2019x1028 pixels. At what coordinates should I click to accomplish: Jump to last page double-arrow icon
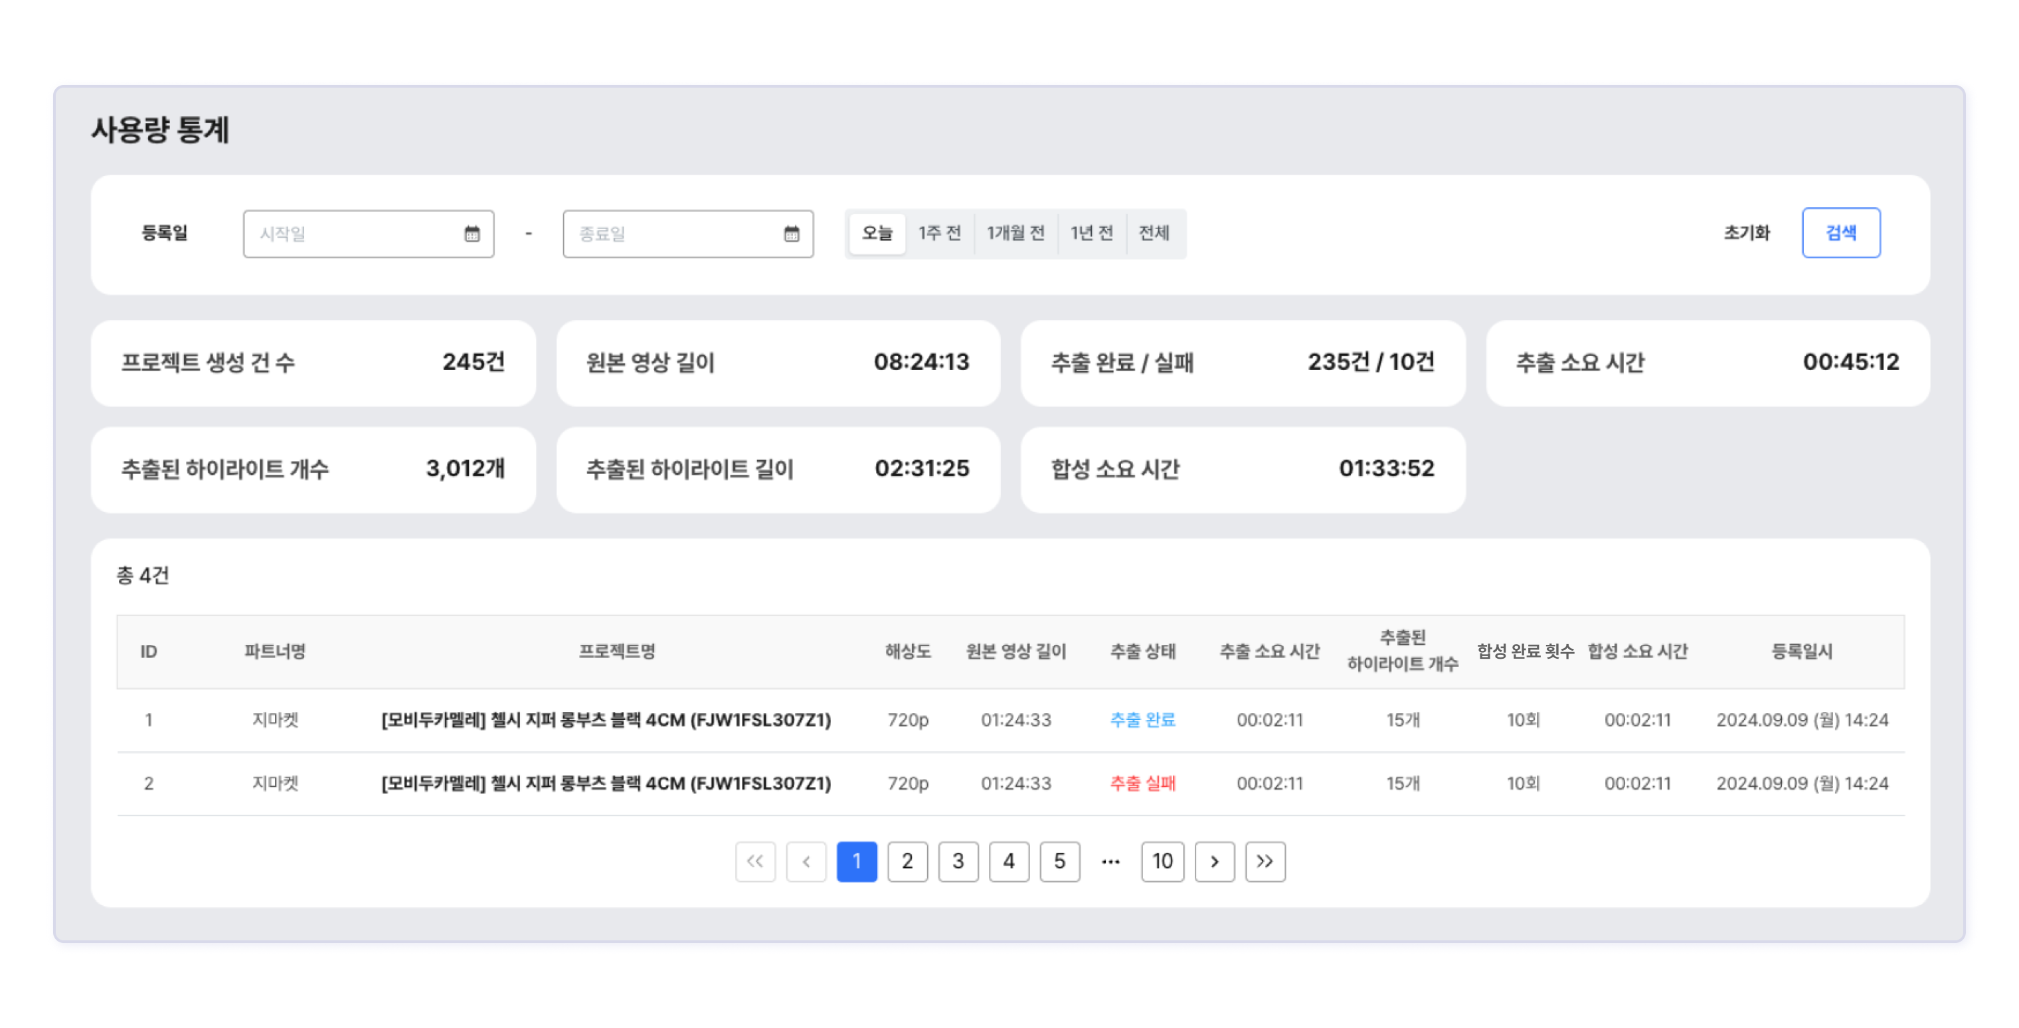click(x=1265, y=861)
